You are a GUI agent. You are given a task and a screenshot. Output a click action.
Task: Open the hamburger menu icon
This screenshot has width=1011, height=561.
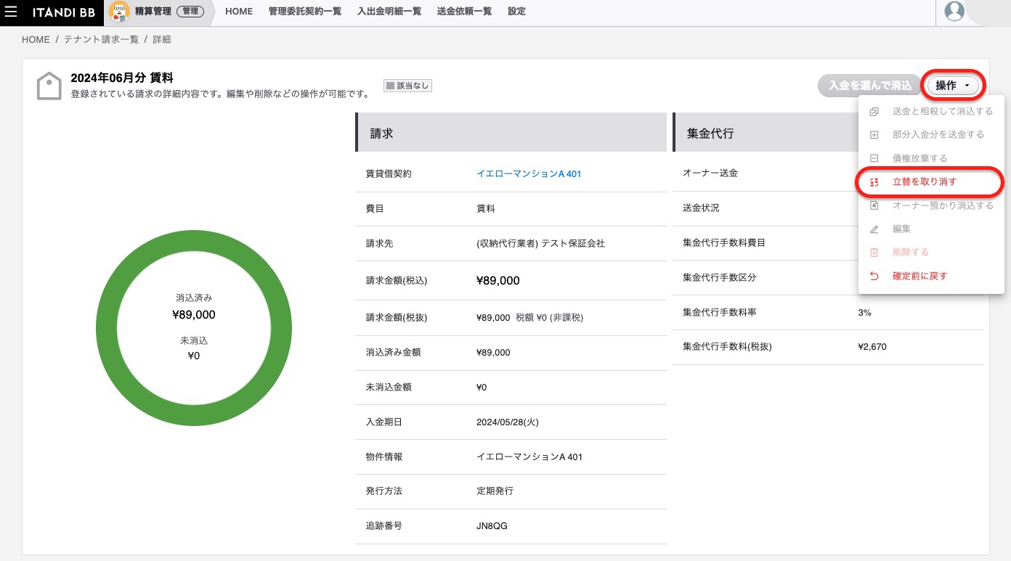click(11, 12)
